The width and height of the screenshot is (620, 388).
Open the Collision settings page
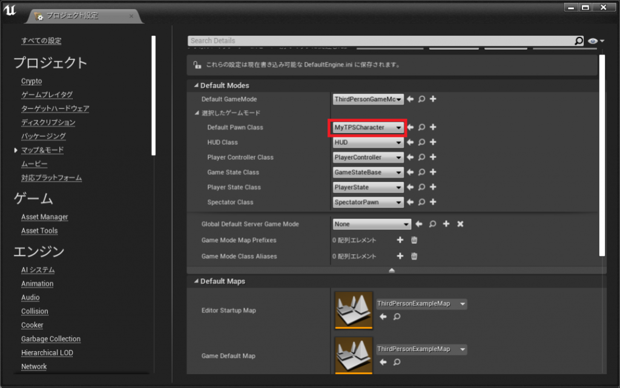coord(35,311)
